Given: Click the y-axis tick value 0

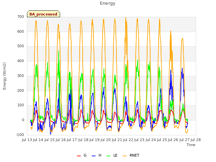Looking at the screenshot, I should tap(23, 120).
